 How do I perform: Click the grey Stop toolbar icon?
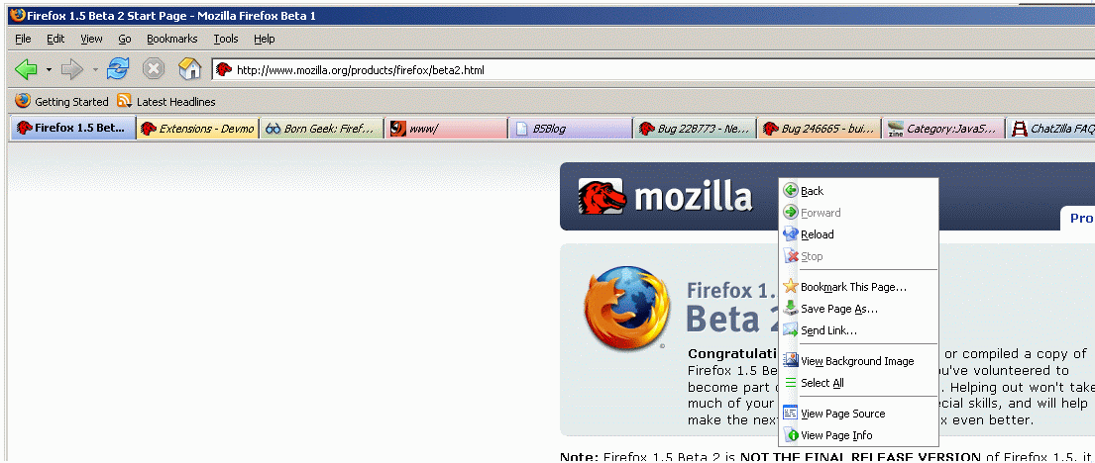154,69
